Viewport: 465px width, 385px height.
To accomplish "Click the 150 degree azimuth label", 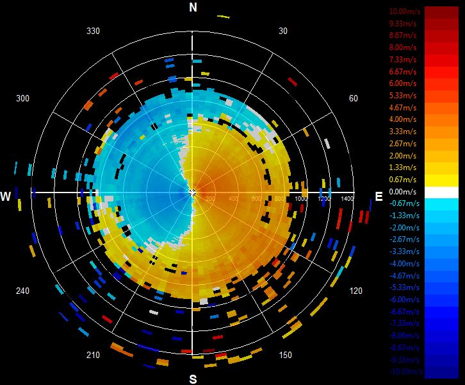I will point(285,355).
